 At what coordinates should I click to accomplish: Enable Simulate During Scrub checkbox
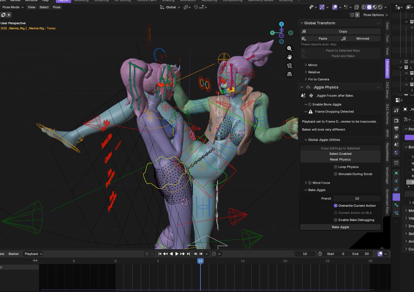click(x=336, y=174)
